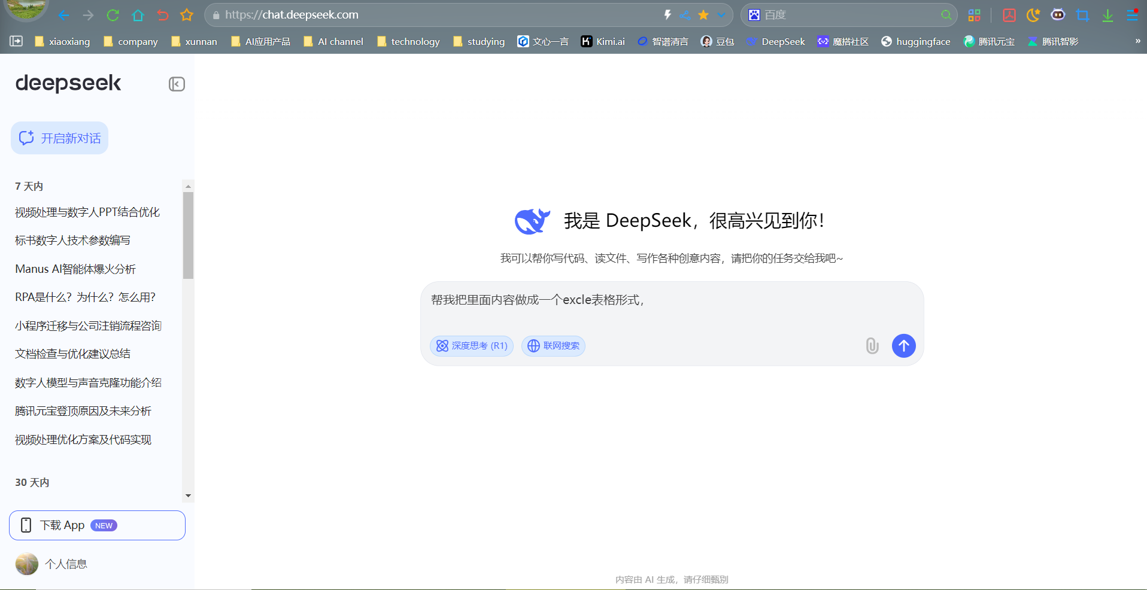Open the 文心一言 bookmark

(x=543, y=41)
